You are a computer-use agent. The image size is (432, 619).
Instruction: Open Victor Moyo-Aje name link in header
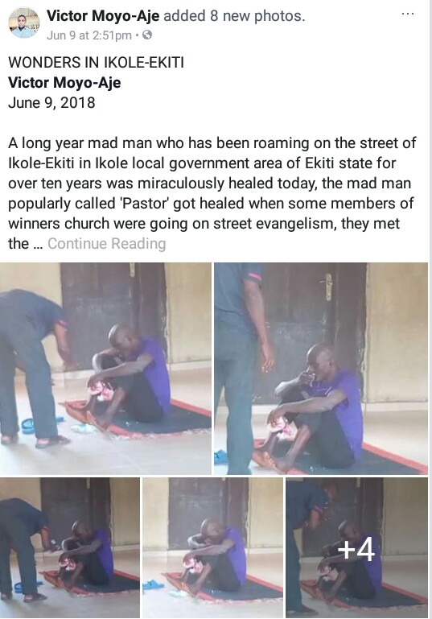[x=103, y=16]
